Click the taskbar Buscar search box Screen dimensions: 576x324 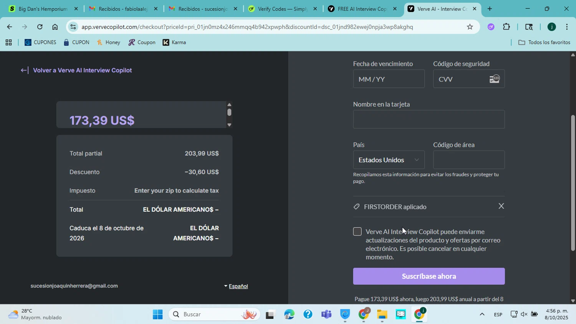[x=214, y=314]
